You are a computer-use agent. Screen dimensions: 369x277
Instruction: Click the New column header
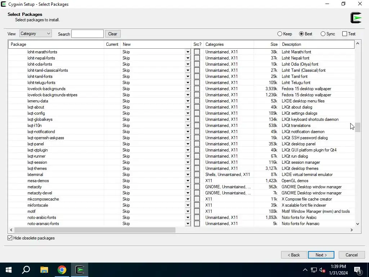point(156,44)
